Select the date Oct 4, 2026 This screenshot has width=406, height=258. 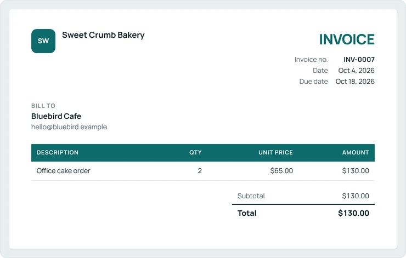tap(356, 70)
